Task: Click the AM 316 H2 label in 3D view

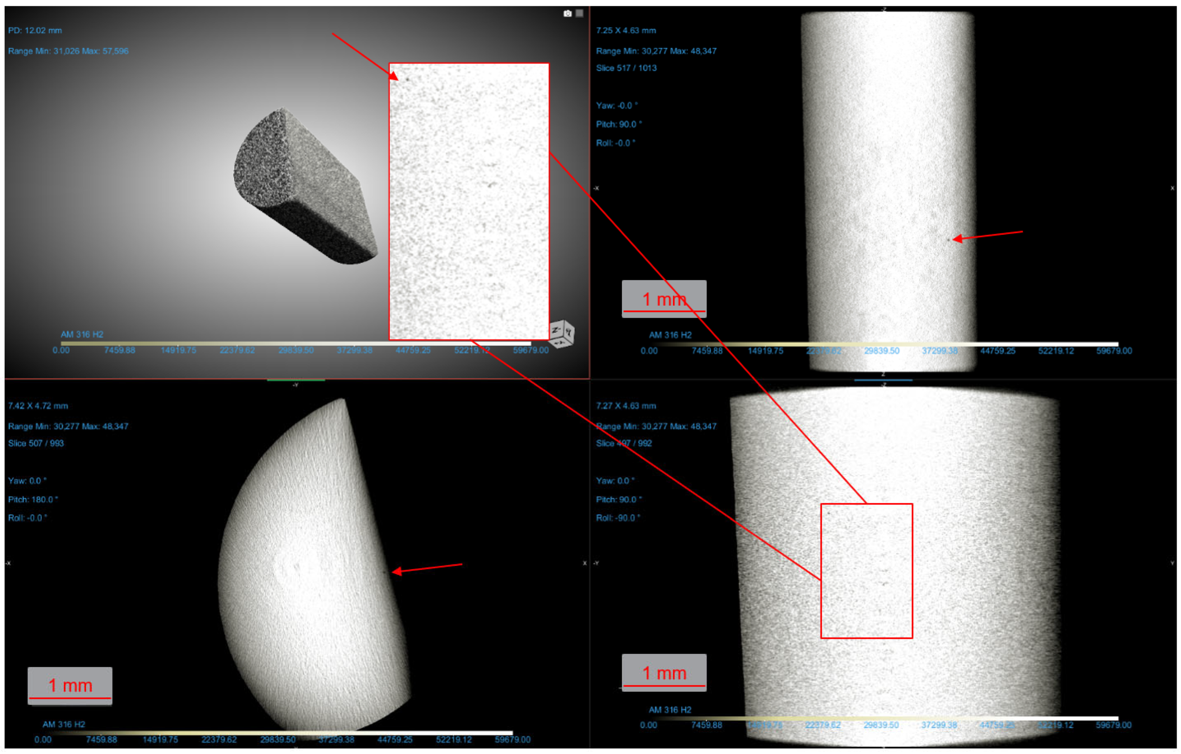Action: [x=82, y=334]
